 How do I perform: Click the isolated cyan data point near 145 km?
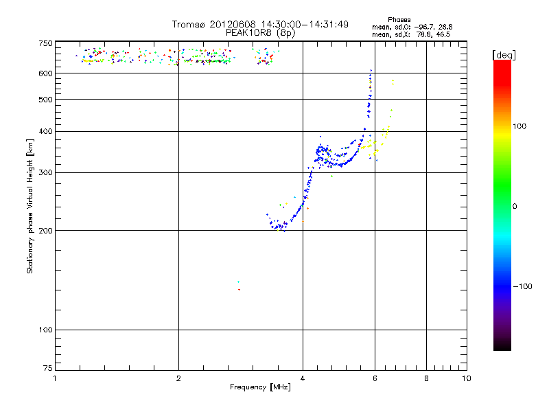(x=238, y=282)
